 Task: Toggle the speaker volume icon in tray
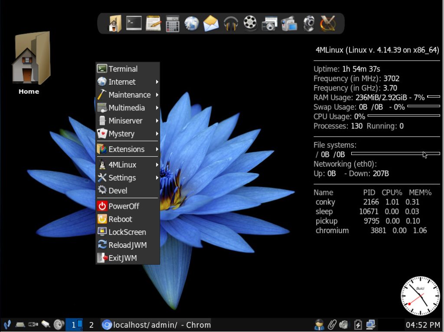(344, 325)
